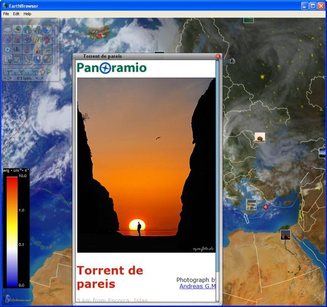
Task: Click the highlighted yellow pencil square icon
Action: [x=37, y=39]
